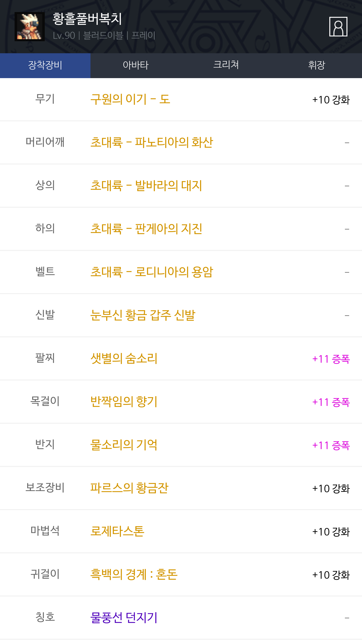Image resolution: width=362 pixels, height=643 pixels.
Task: Tap the character profile icon
Action: [338, 27]
